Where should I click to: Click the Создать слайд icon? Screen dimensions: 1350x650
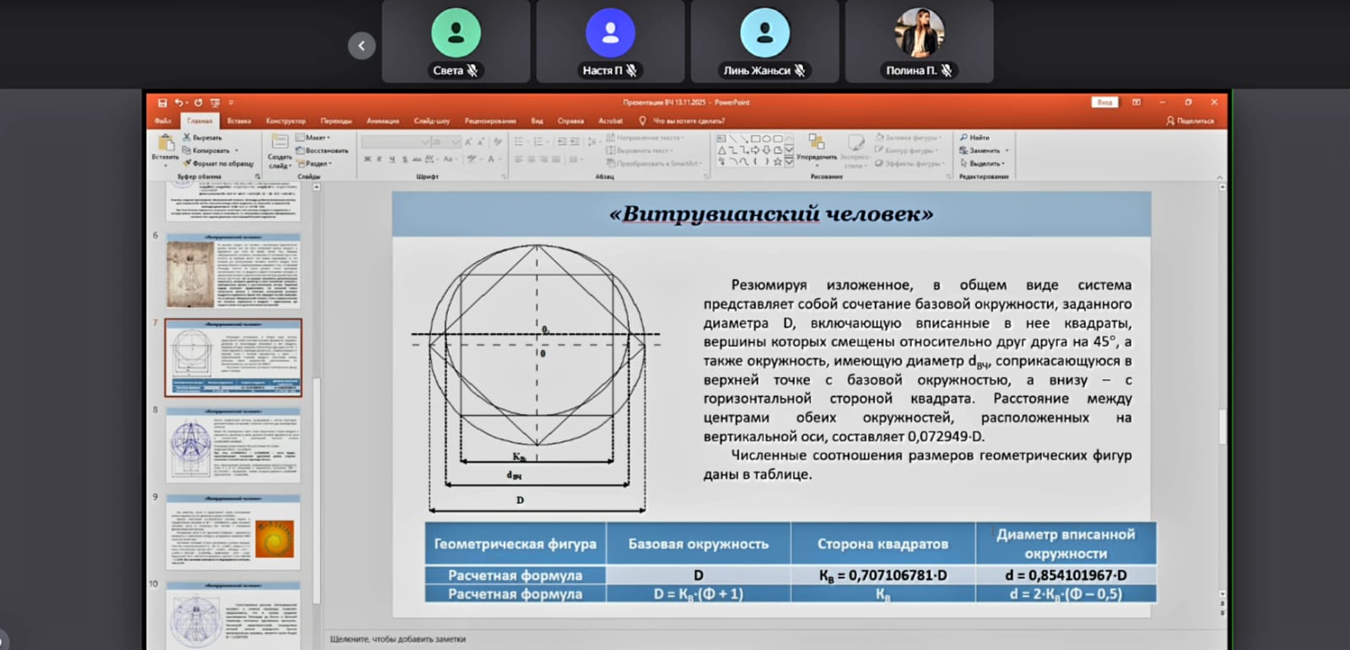(x=279, y=143)
